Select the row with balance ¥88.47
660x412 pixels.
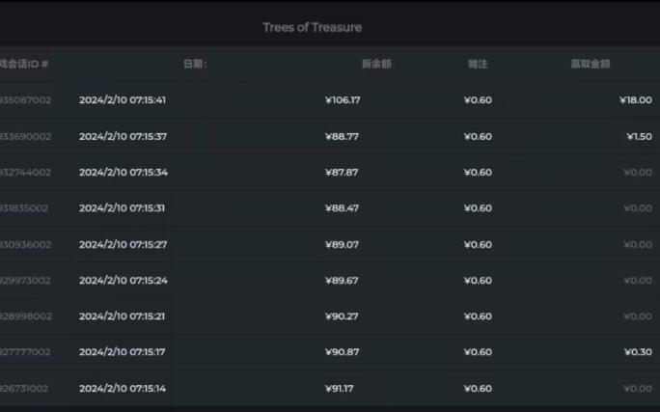(330, 207)
